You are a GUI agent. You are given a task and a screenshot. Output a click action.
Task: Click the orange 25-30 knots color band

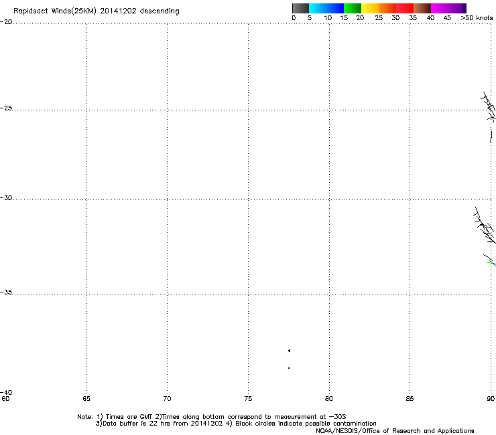[387, 8]
